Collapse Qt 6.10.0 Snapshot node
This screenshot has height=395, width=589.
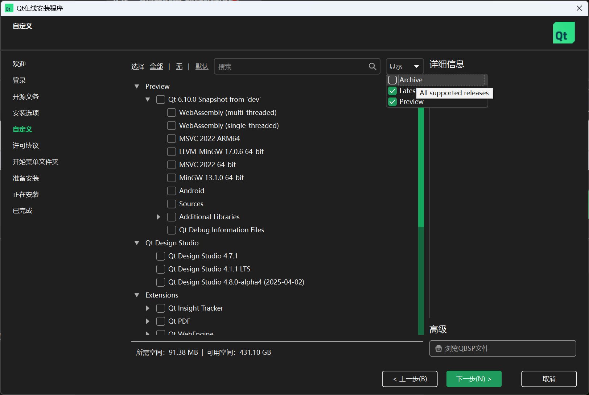(x=148, y=99)
